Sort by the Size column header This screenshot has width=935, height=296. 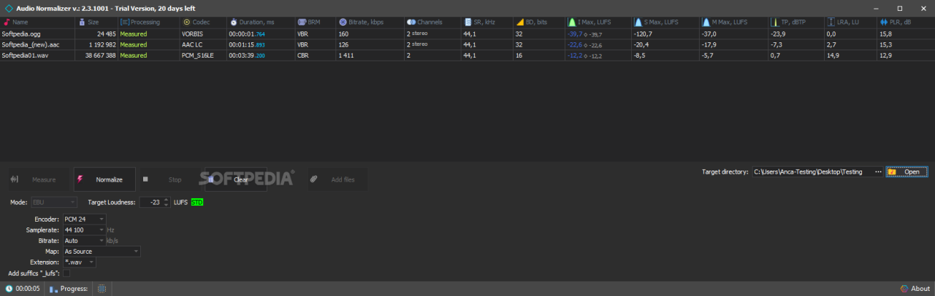[96, 23]
